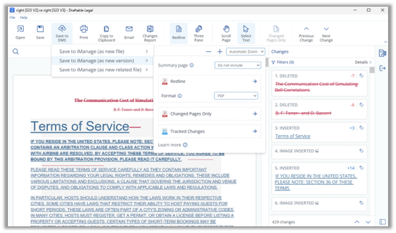Open the Learn more link
This screenshot has height=233, width=396.
tap(169, 145)
